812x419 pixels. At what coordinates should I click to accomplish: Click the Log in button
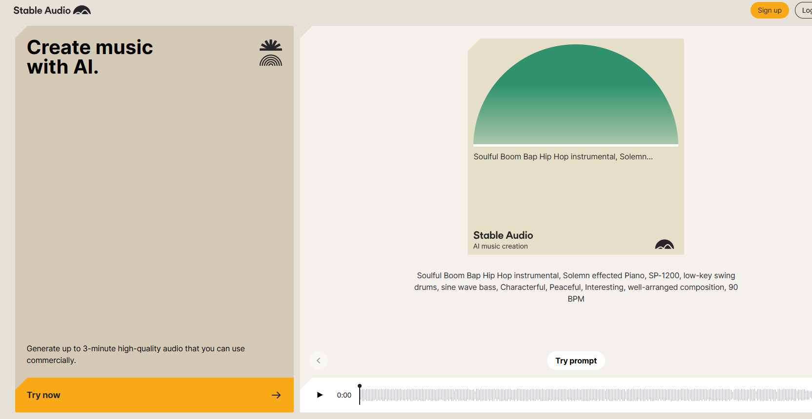804,10
